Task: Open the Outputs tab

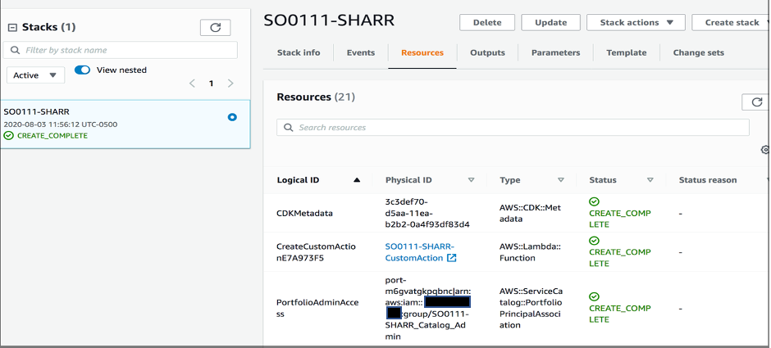Action: 487,52
